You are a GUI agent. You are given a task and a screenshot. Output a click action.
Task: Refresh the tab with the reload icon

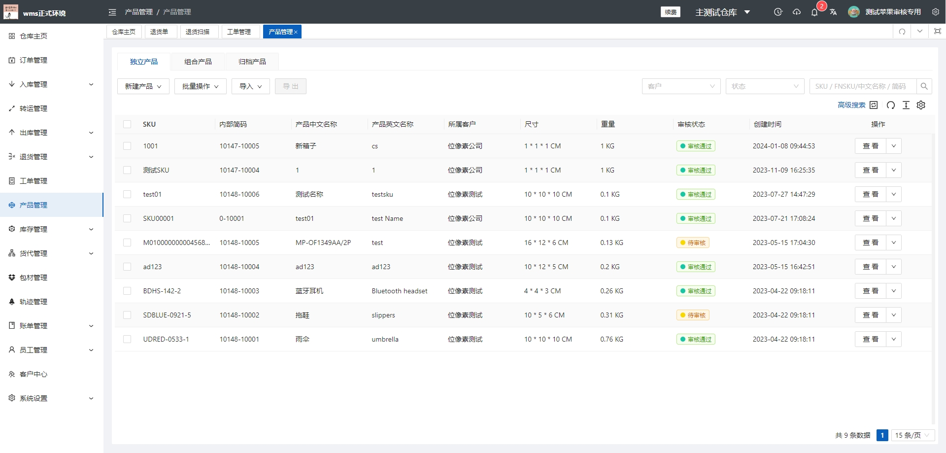click(x=902, y=32)
